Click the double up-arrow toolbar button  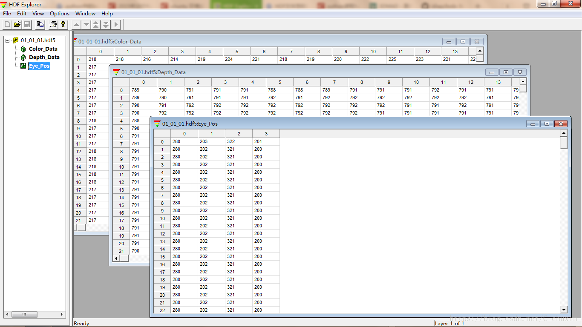(x=96, y=24)
